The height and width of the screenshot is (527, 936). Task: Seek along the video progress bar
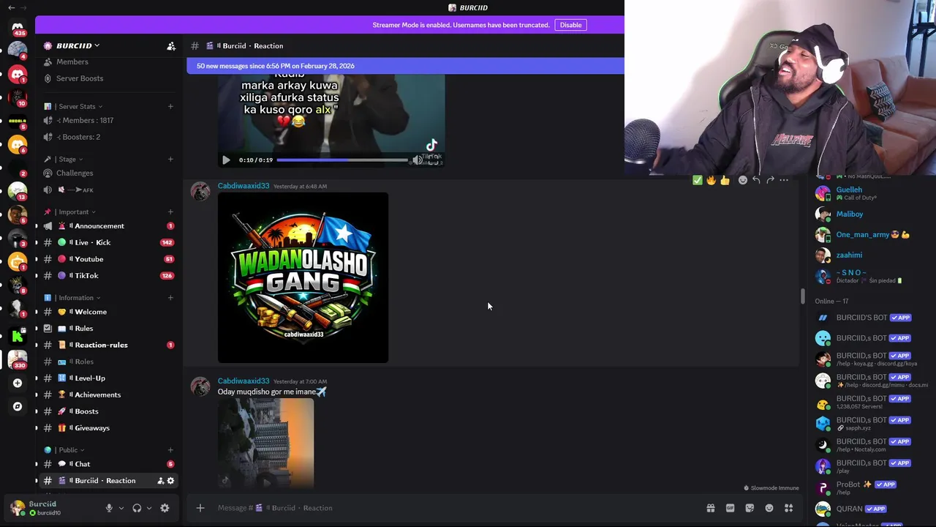[x=342, y=160]
